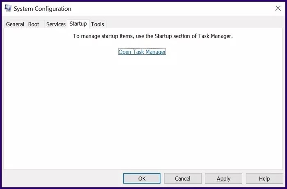Open the Boot tab
Viewport: 287px width, 189px height.
click(x=34, y=24)
